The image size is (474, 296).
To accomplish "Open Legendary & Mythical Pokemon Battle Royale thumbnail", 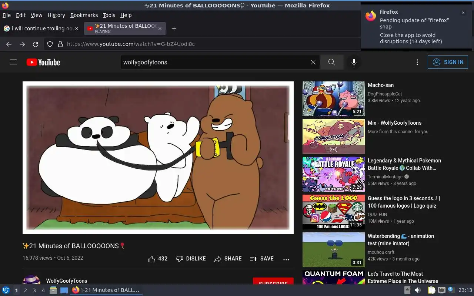I will click(334, 174).
